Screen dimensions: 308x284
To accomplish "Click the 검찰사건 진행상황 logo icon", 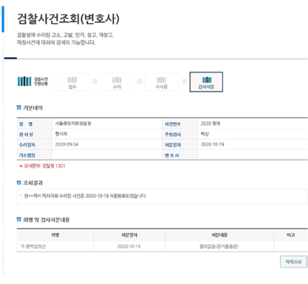I will (x=24, y=81).
